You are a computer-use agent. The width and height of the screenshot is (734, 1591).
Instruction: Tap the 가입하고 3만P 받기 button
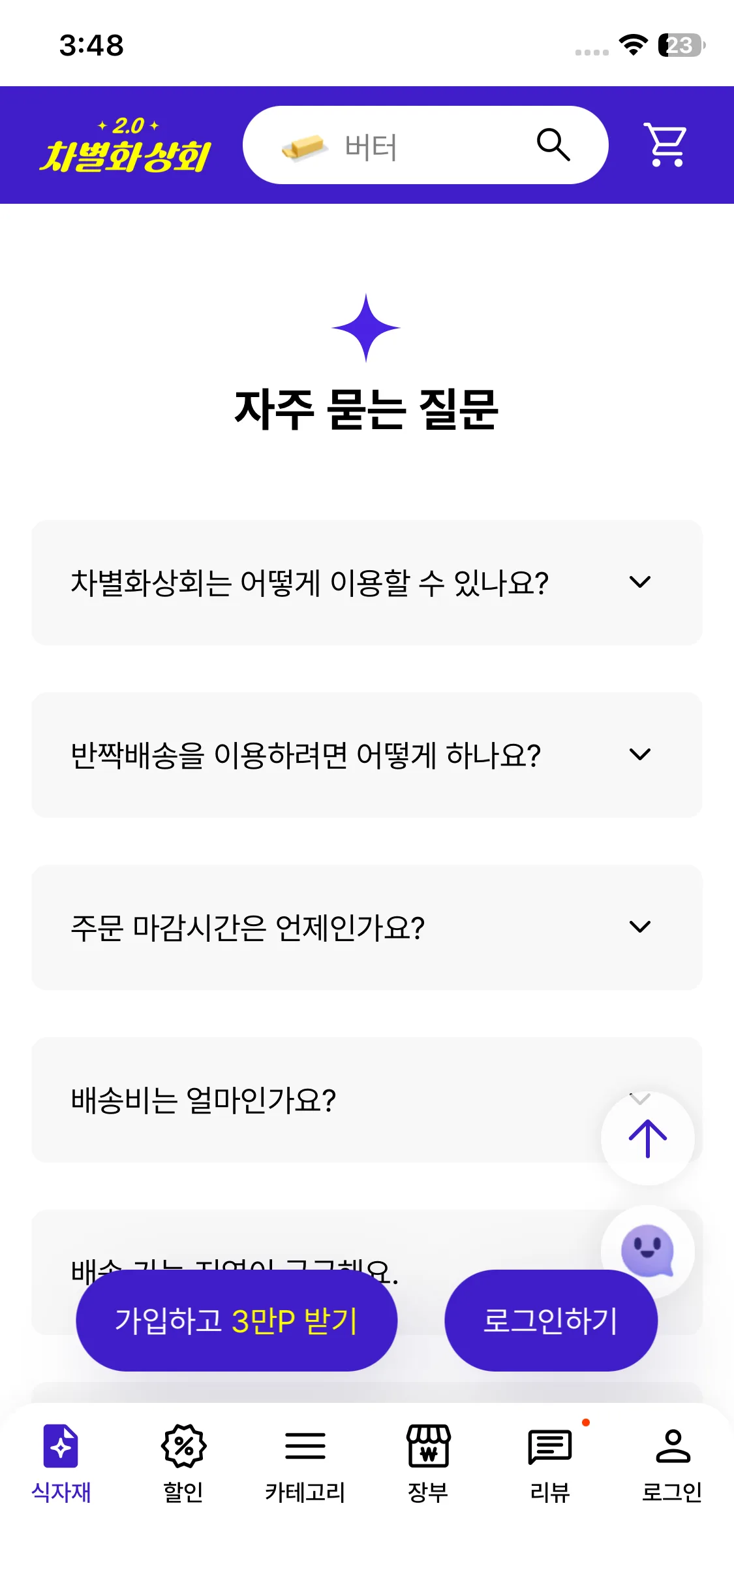(x=236, y=1321)
